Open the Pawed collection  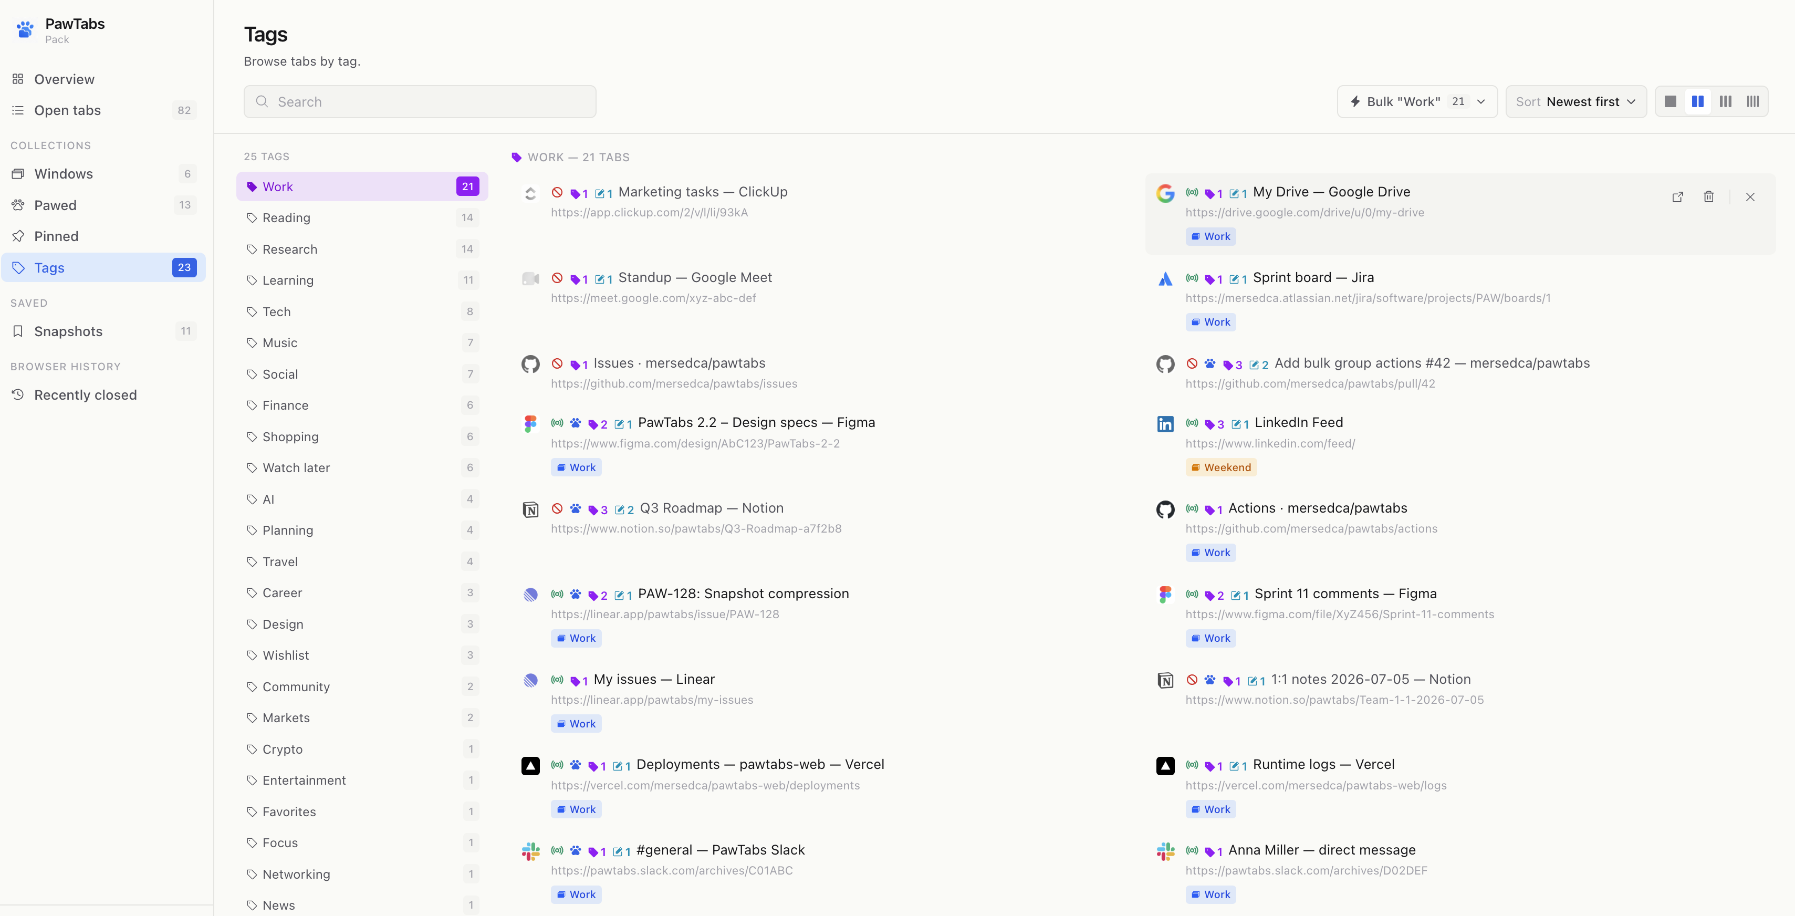click(103, 205)
